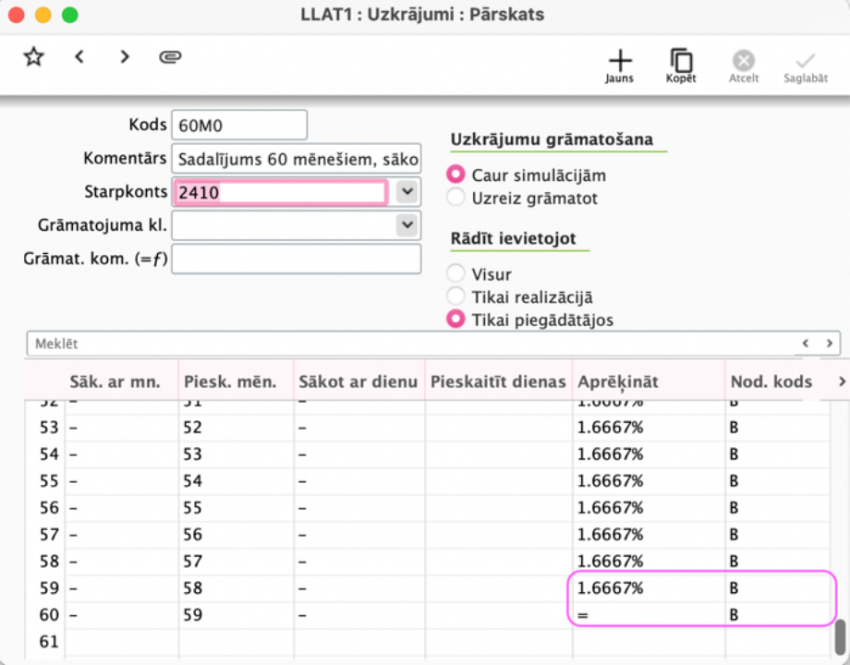Click Aprēķināt cell in row 58
This screenshot has height=665, width=850.
[649, 561]
